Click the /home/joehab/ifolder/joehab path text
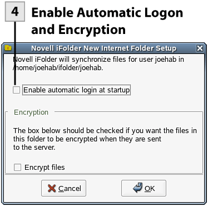Viewport: 208px width, 206px height. 58,68
